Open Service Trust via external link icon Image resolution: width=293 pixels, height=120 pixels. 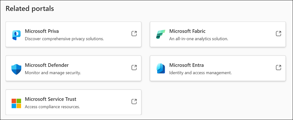pyautogui.click(x=134, y=102)
